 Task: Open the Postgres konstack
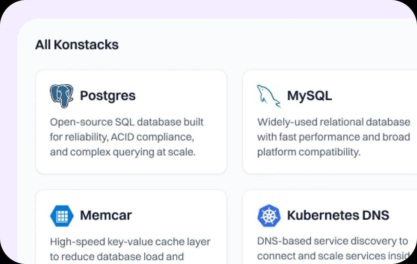pos(130,121)
